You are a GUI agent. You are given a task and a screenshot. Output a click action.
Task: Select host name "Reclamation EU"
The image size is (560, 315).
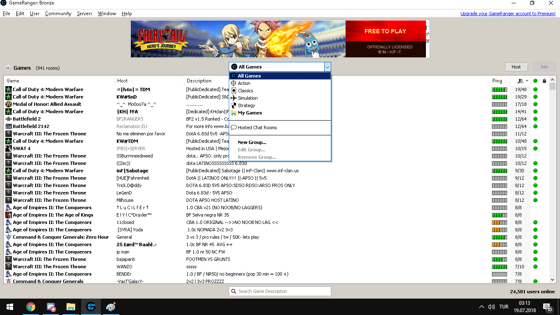(132, 126)
